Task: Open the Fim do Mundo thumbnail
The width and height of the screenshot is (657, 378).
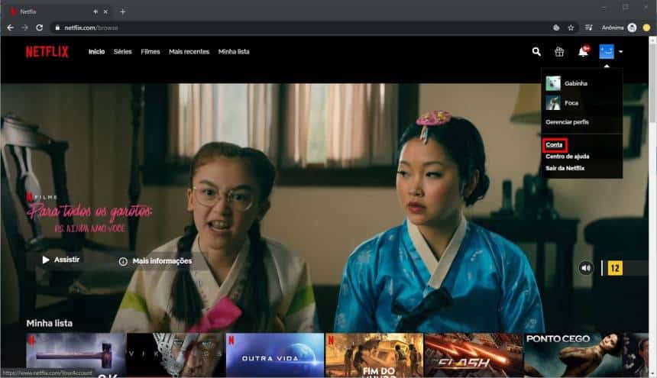Action: pyautogui.click(x=374, y=355)
